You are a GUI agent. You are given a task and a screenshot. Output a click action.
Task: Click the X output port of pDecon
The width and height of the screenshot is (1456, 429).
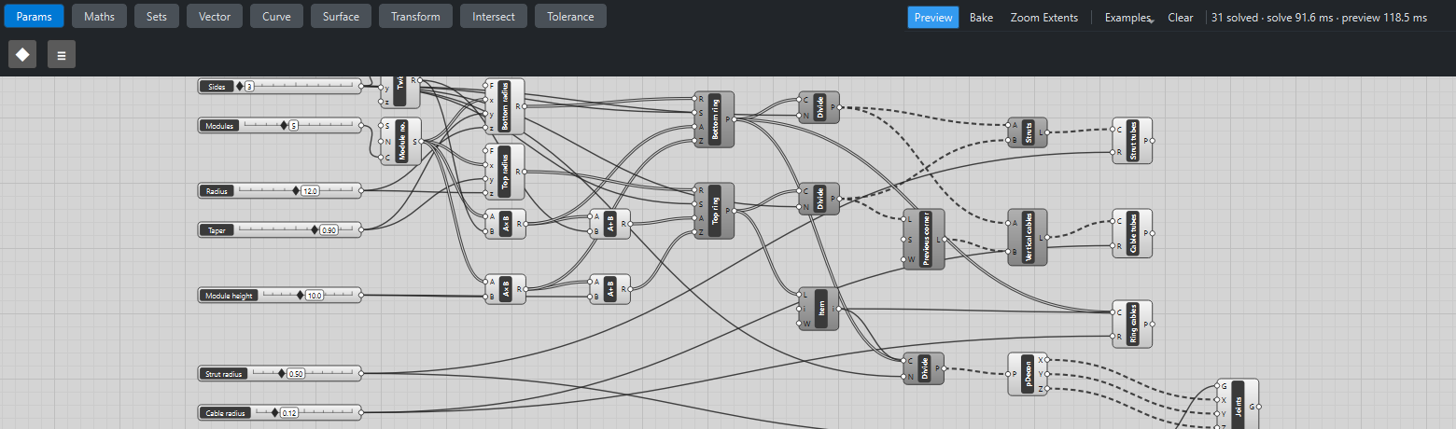[x=1047, y=359]
